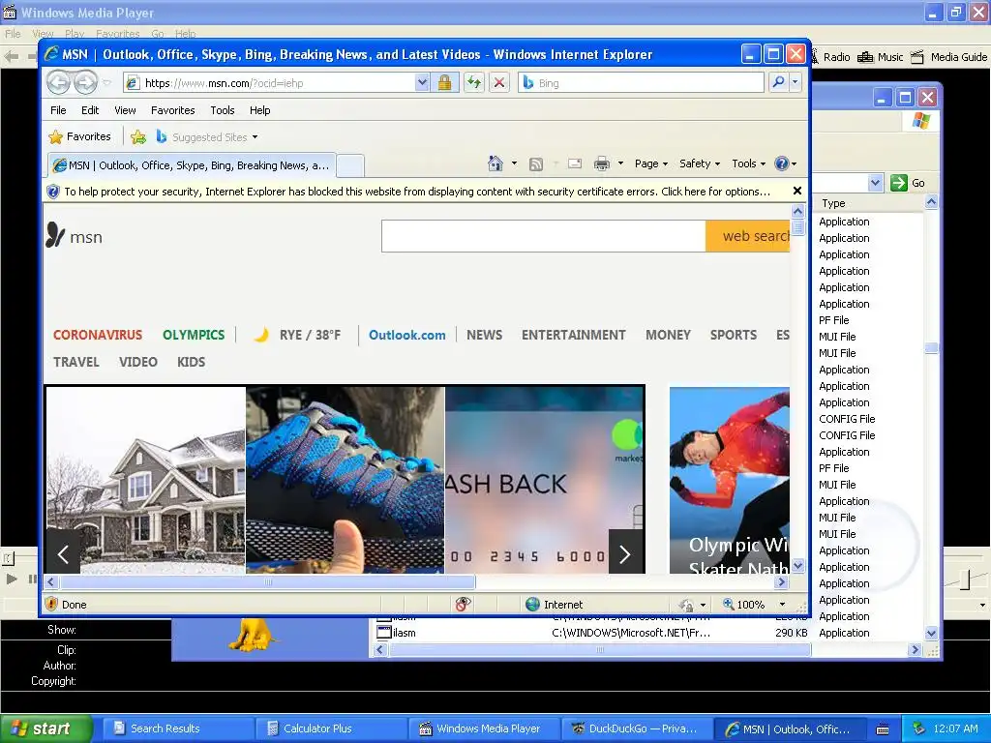Expand the Suggested Sites dropdown
The image size is (991, 743).
255,137
